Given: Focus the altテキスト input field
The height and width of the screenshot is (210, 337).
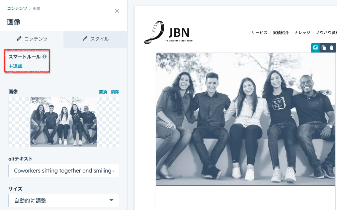Looking at the screenshot, I should (64, 171).
